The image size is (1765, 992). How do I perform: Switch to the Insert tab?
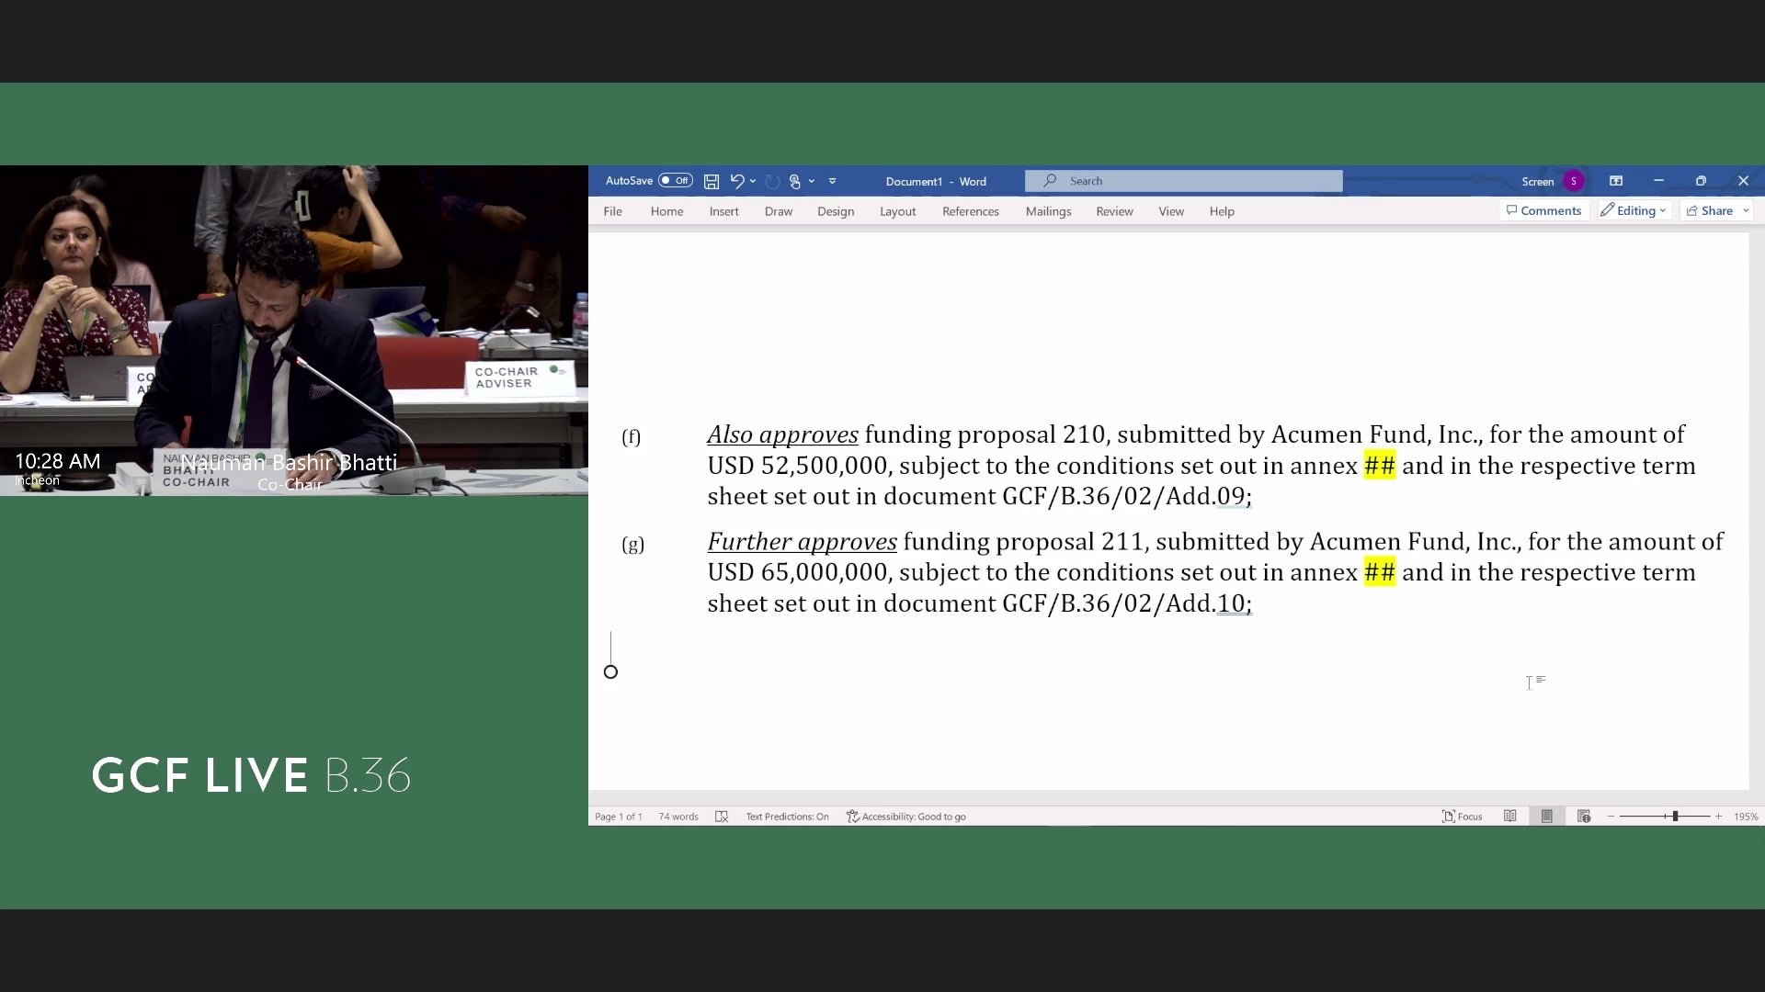[x=724, y=211]
